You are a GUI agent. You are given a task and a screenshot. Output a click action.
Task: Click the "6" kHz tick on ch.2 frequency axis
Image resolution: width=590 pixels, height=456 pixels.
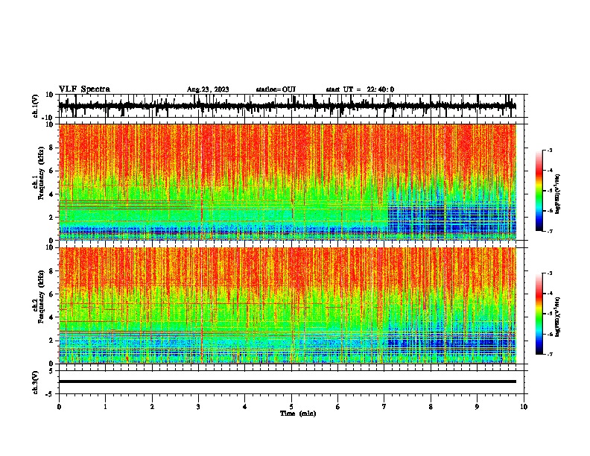coord(52,294)
